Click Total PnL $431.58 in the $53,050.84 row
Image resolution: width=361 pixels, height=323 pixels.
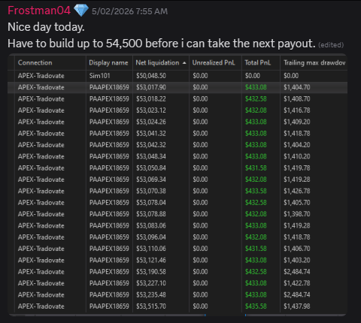pos(256,168)
